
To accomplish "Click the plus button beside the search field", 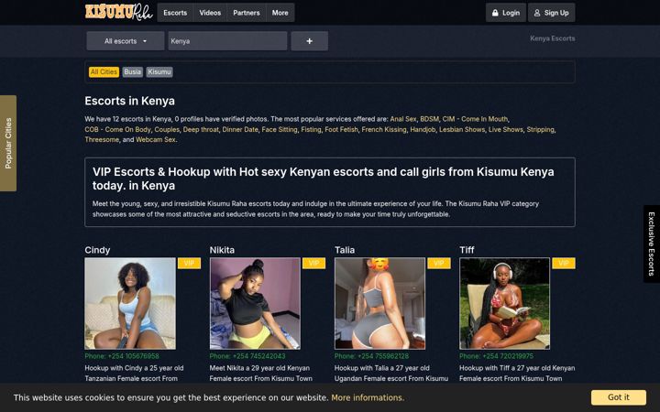I will (310, 41).
